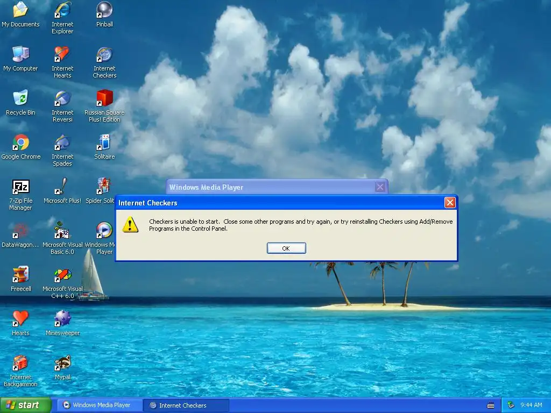Switch to Windows Media Player taskbar button

pos(100,405)
